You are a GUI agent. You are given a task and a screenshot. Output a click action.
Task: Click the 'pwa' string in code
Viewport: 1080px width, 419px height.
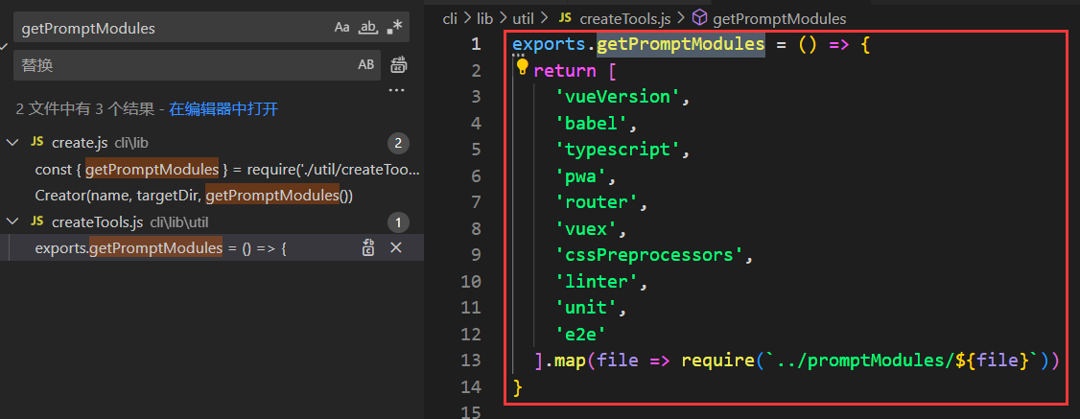point(580,176)
